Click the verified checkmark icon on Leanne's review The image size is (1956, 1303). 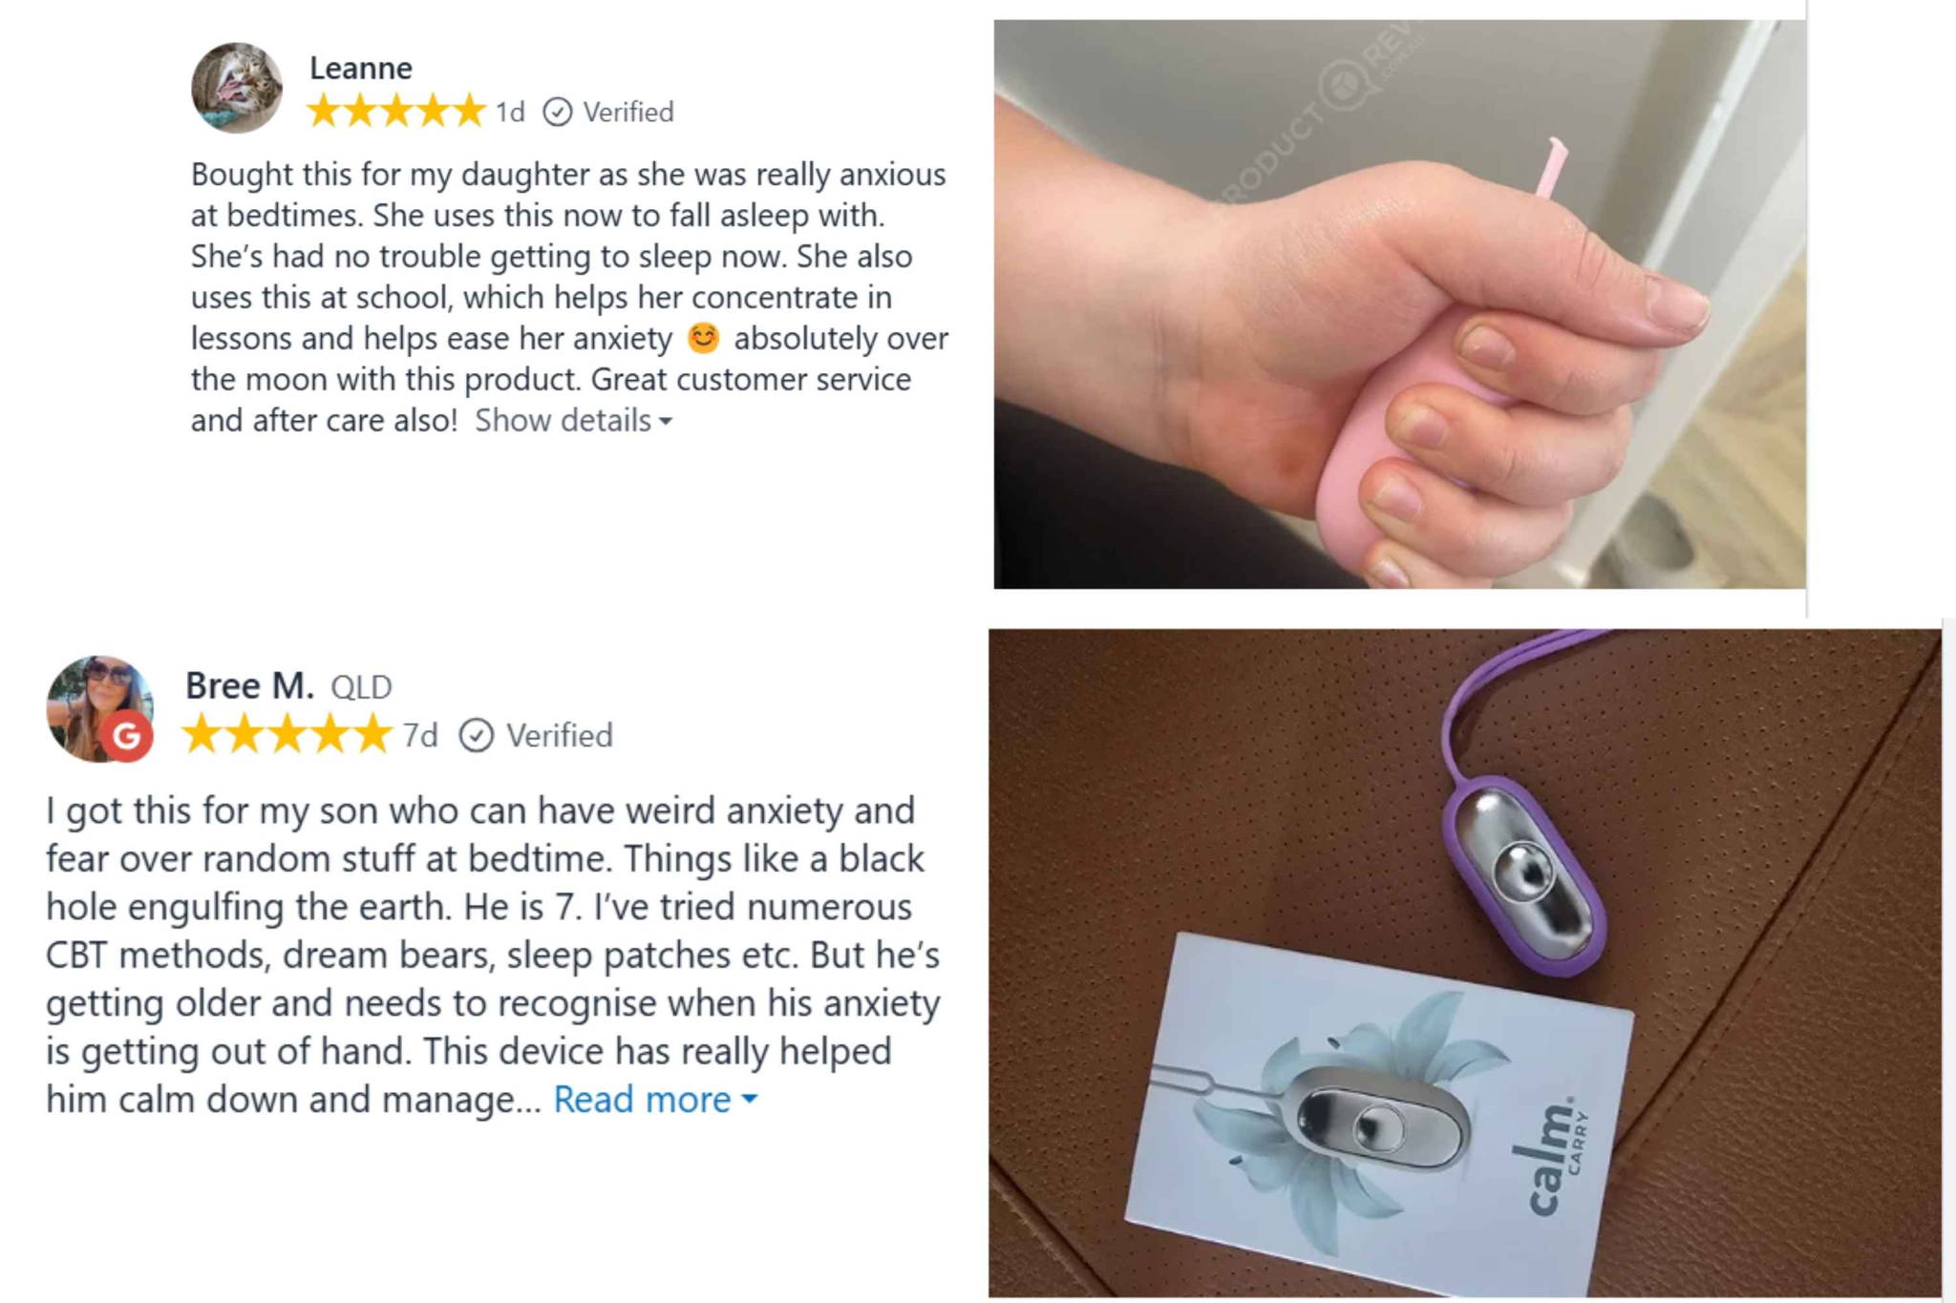pos(557,113)
